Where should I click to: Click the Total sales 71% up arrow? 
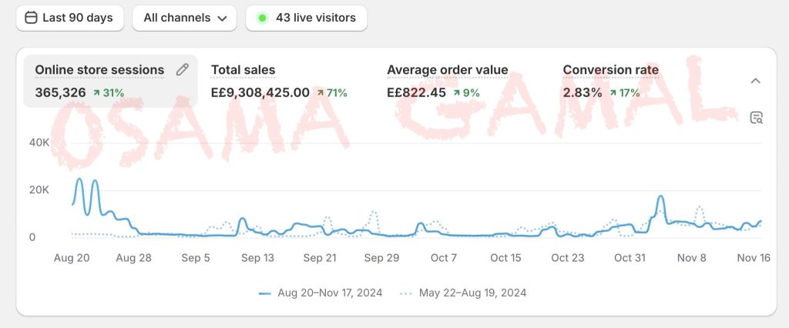321,93
